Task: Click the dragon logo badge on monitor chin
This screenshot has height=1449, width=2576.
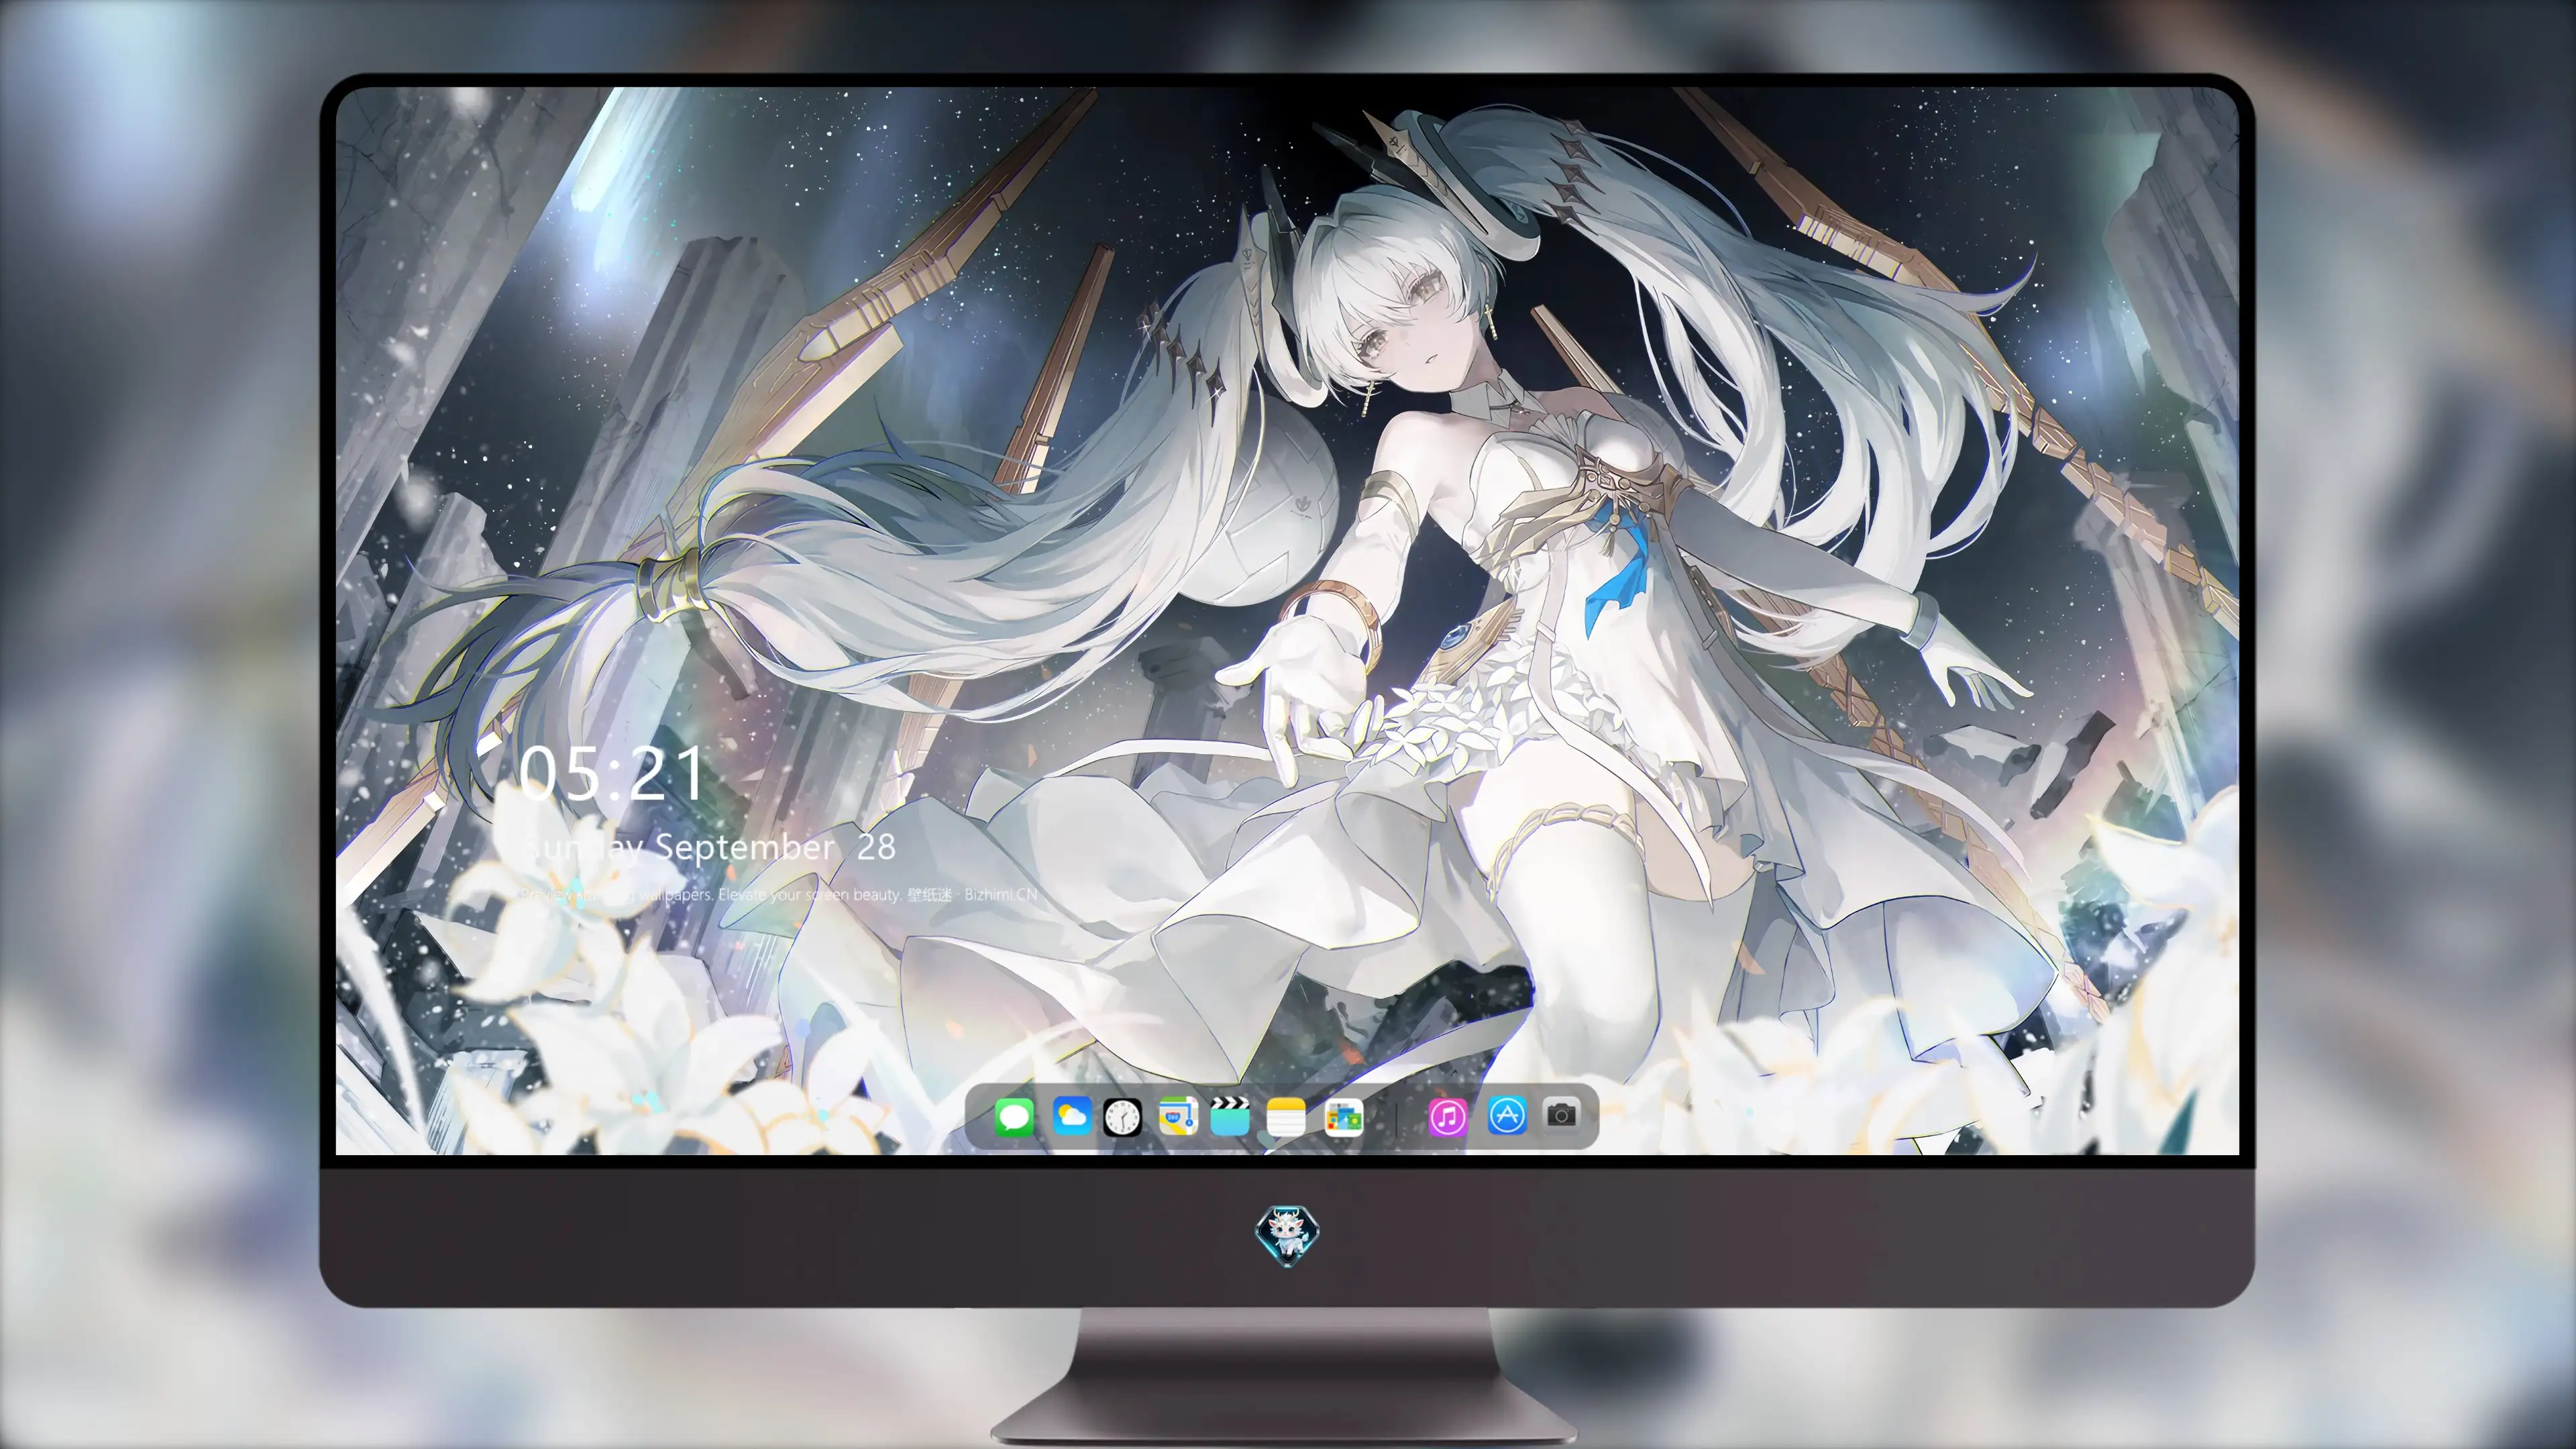Action: [1287, 1236]
